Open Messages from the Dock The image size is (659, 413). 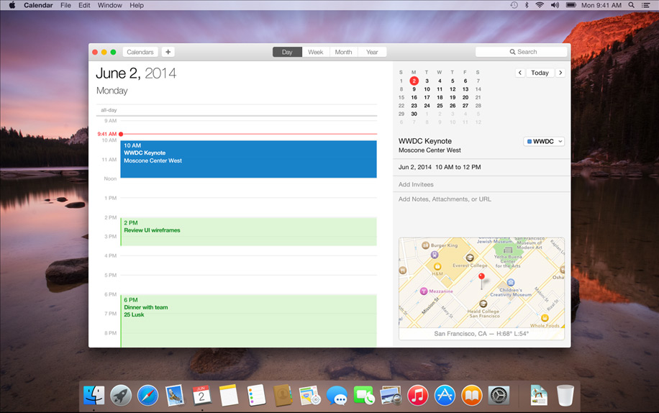pyautogui.click(x=337, y=396)
